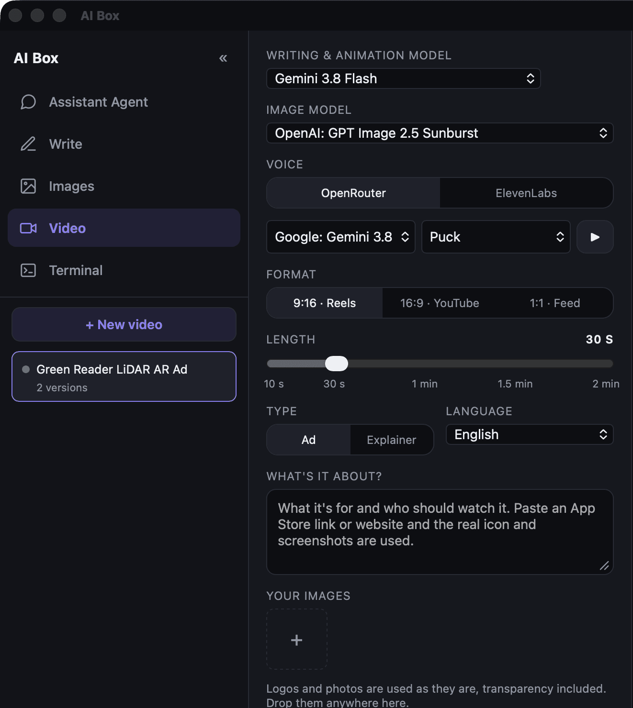Click the text area resize grip
This screenshot has width=633, height=708.
coord(604,566)
